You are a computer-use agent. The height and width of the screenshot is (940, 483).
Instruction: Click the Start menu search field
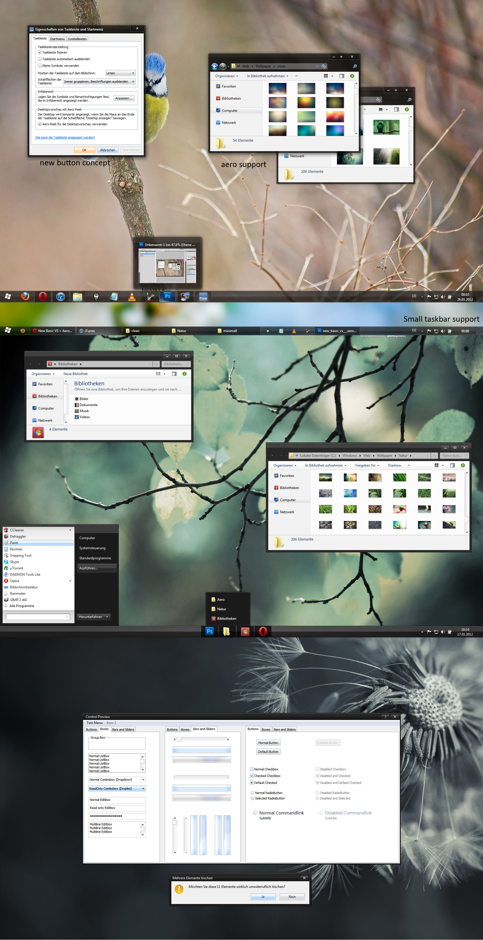tap(37, 616)
